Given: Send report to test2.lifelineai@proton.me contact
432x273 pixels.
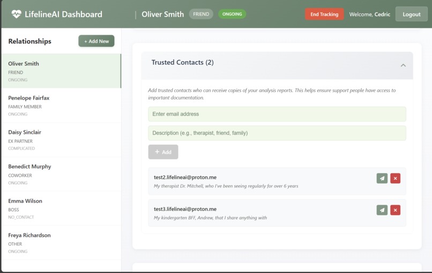Looking at the screenshot, I should (382, 178).
